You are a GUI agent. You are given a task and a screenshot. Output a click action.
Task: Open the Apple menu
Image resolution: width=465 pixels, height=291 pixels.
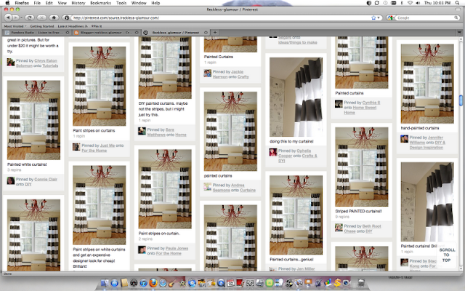[x=7, y=3]
